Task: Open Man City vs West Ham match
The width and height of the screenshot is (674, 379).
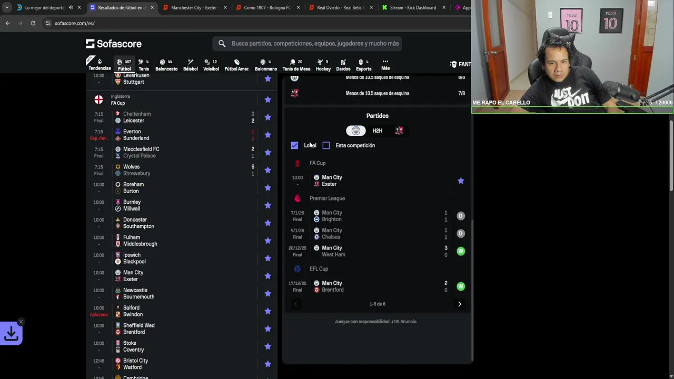Action: coord(377,251)
